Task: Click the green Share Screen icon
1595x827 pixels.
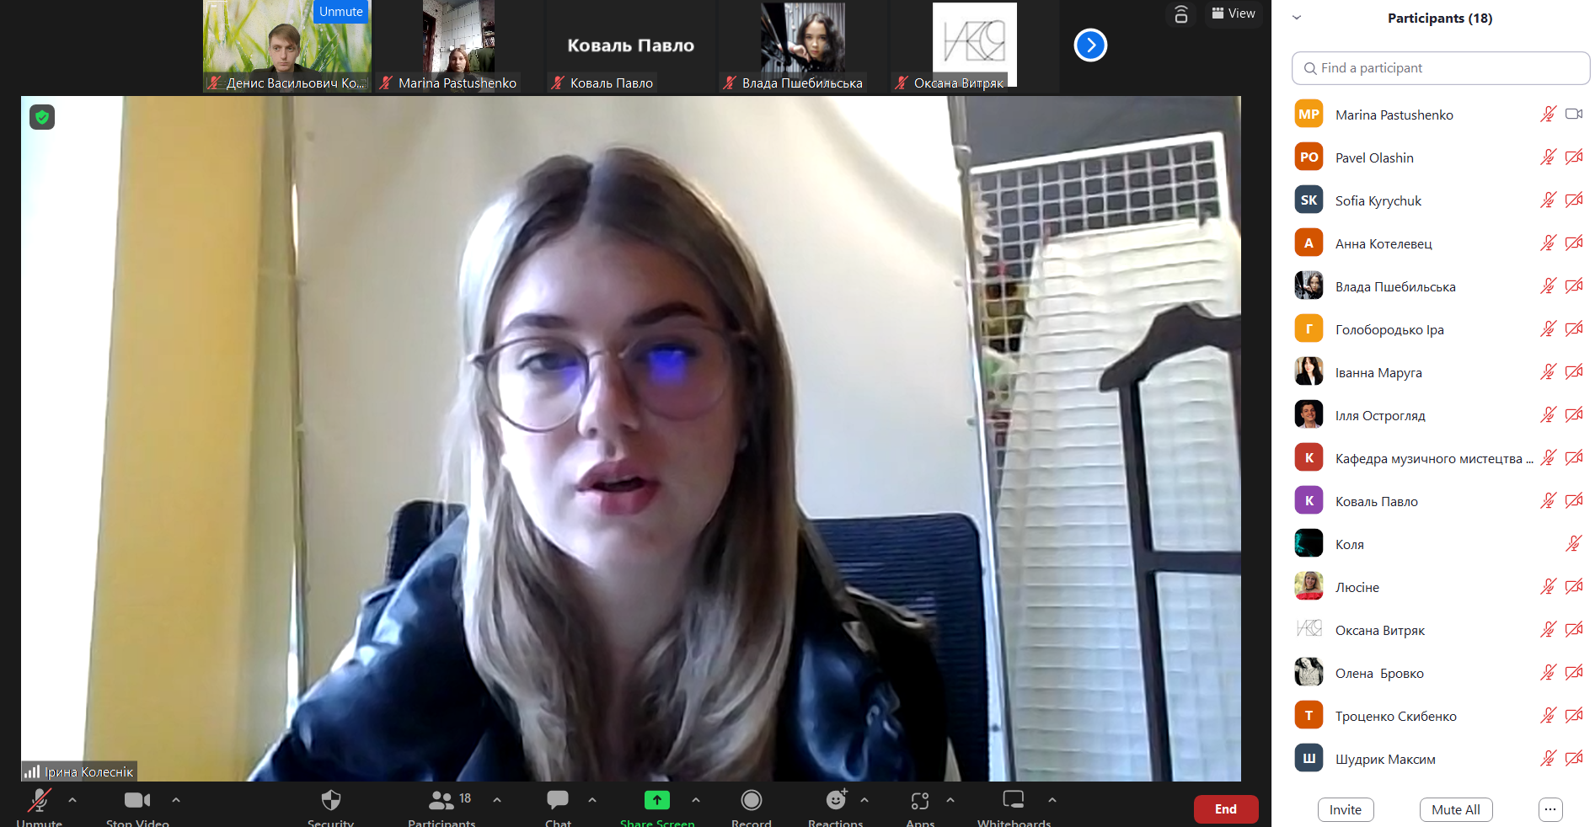Action: tap(657, 800)
